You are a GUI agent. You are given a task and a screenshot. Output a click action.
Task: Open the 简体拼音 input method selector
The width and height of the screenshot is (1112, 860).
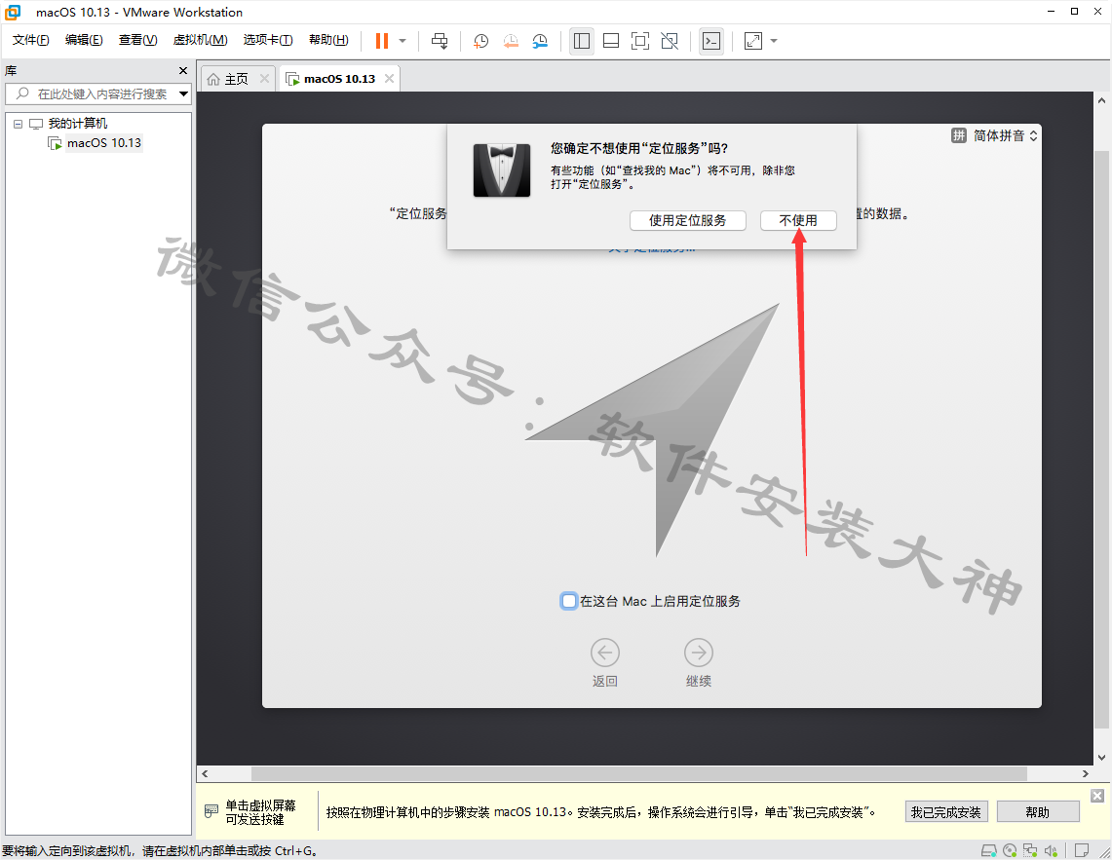[994, 135]
